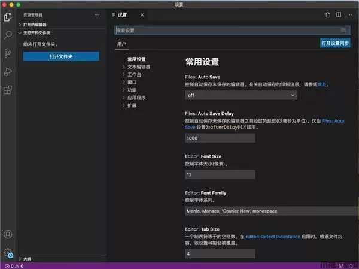Image resolution: width=359 pixels, height=269 pixels.
Task: Open the Search view icon
Action: (8, 35)
